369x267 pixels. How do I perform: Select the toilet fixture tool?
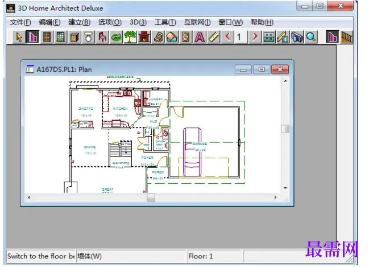pyautogui.click(x=89, y=37)
